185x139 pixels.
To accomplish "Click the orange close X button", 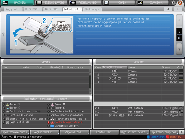I will [x=180, y=3].
